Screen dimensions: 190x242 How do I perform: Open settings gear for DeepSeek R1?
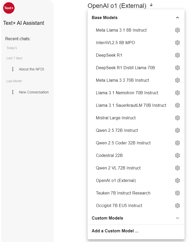click(178, 55)
